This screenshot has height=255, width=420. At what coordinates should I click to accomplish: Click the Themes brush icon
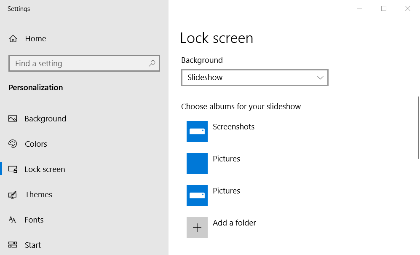pyautogui.click(x=13, y=194)
